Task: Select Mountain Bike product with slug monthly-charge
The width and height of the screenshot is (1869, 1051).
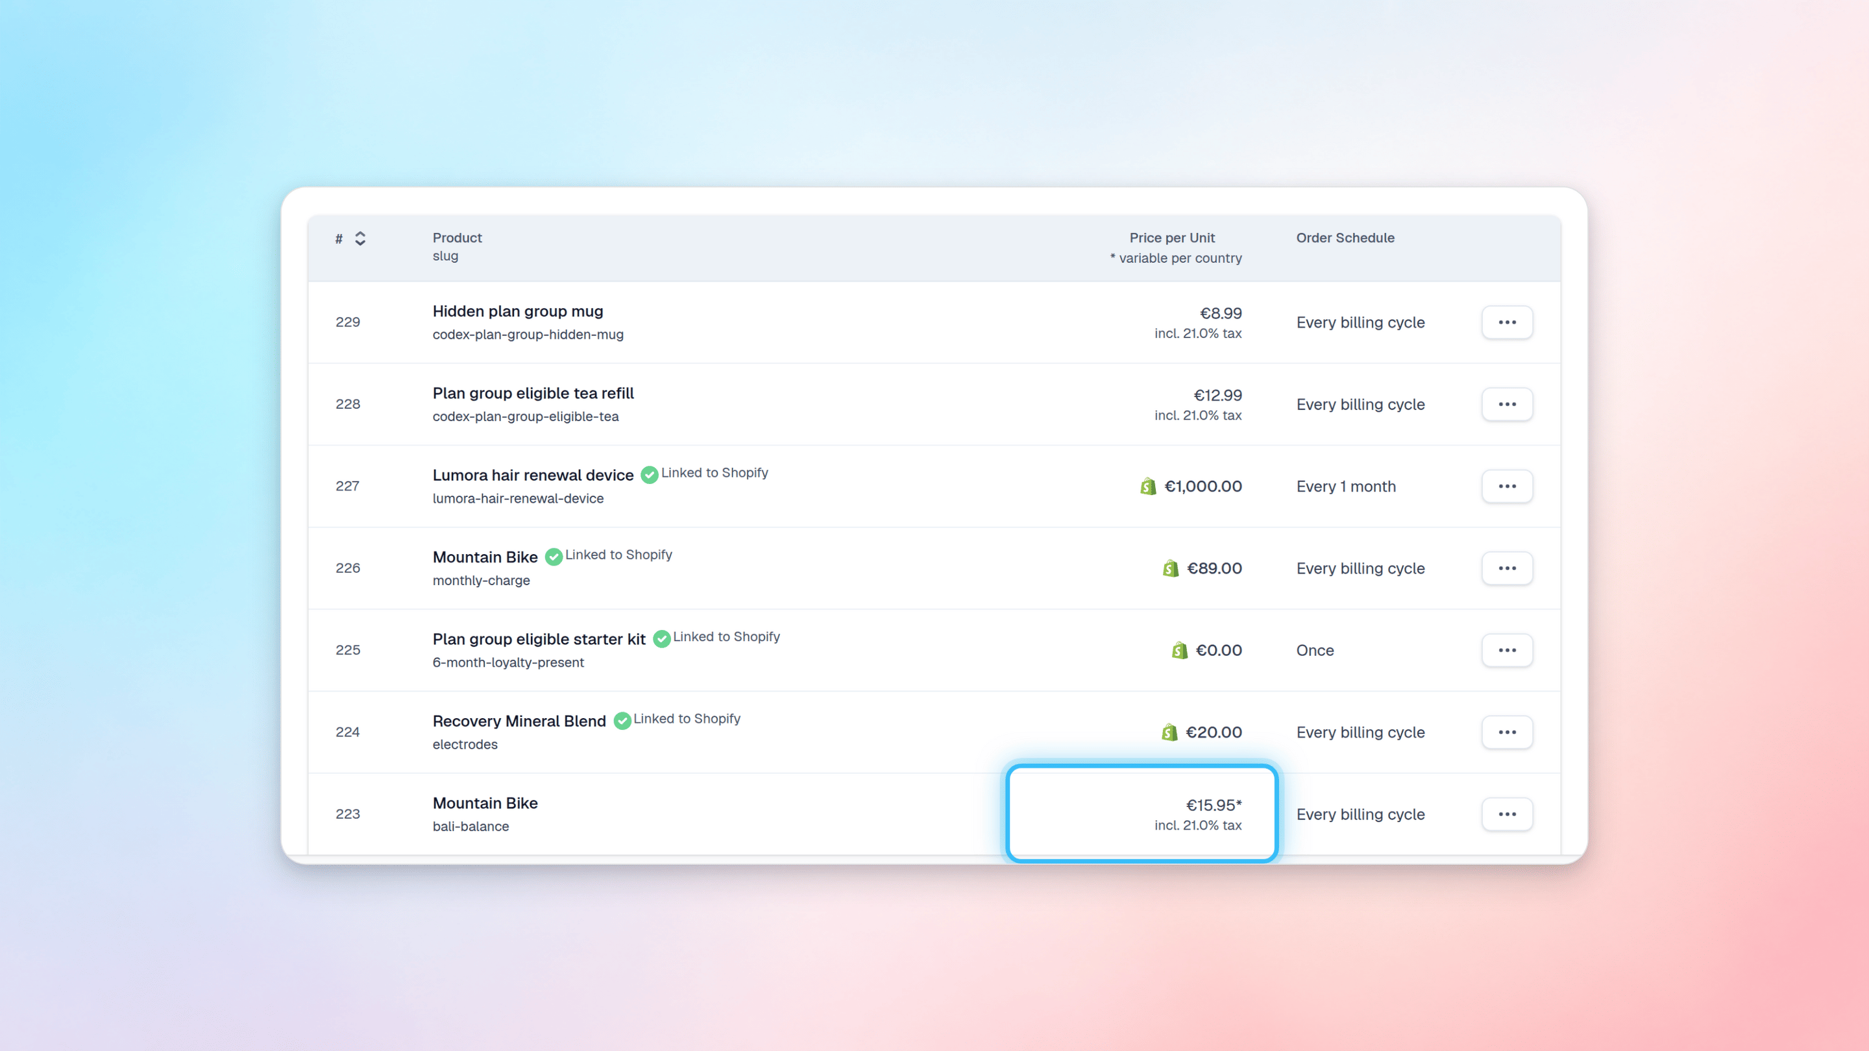Action: [x=485, y=557]
